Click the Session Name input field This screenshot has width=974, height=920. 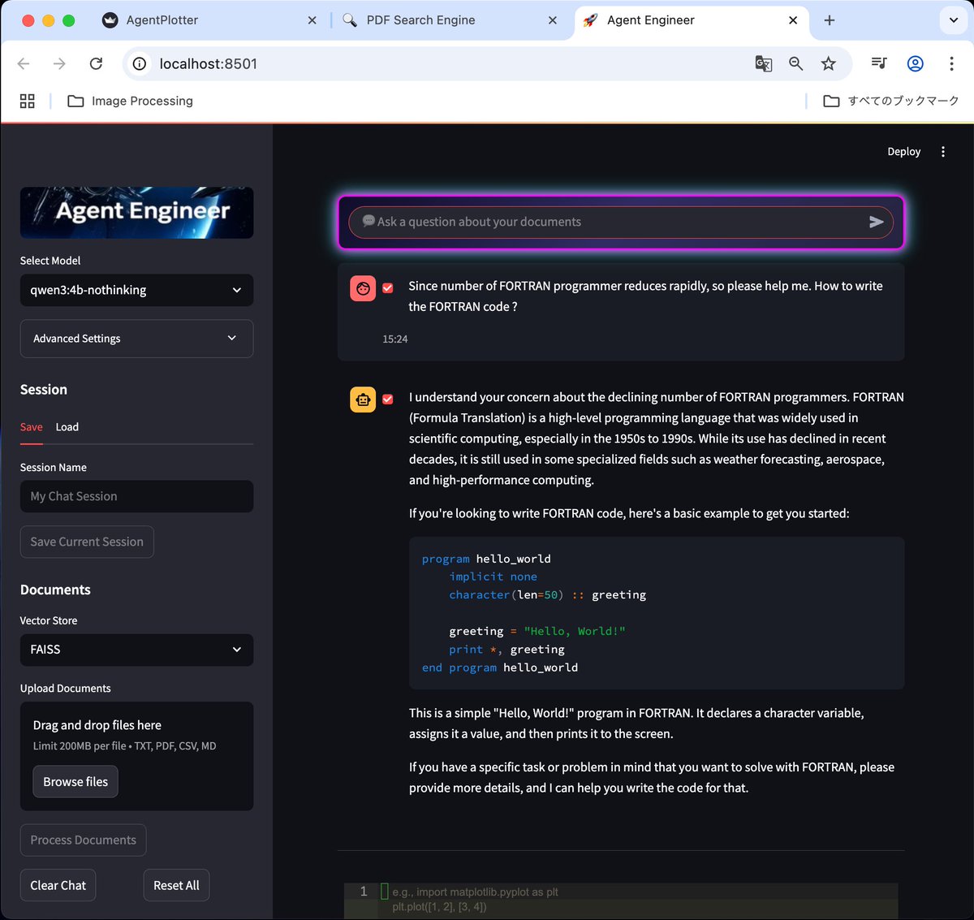[x=136, y=496]
